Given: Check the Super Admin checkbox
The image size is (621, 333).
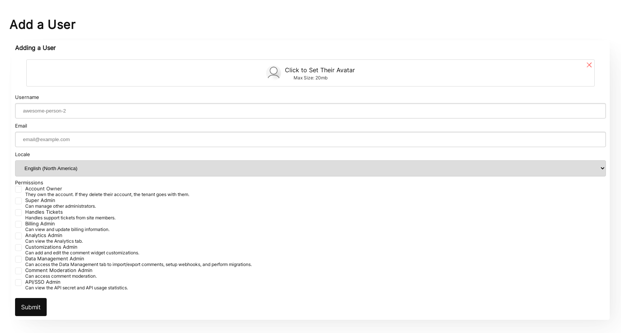Looking at the screenshot, I should tap(18, 201).
